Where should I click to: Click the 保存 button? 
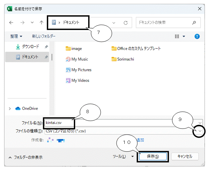click(153, 157)
